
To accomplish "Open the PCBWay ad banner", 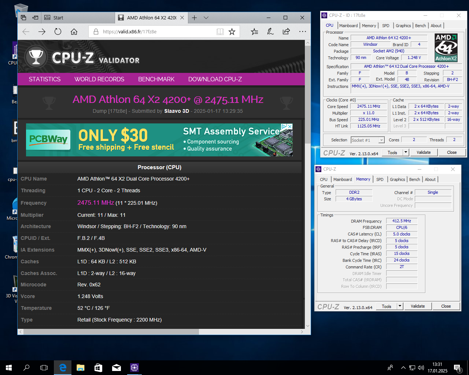I will [x=159, y=140].
